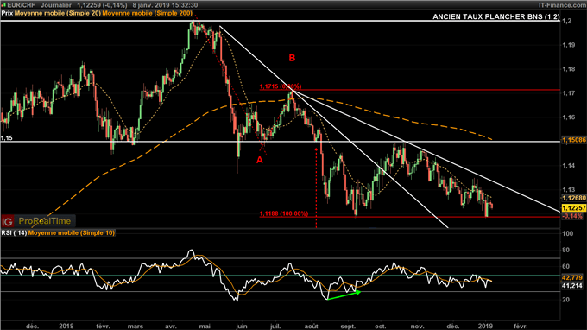Open the RSI (14) indicator label
Screen dimensions: 587x330
pyautogui.click(x=14, y=233)
